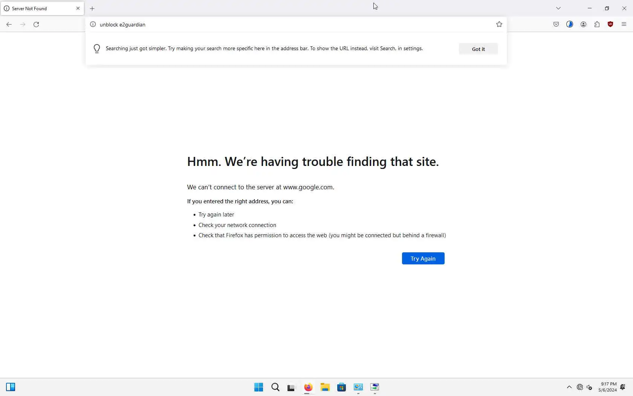633x396 pixels.
Task: Open a new tab with plus button
Action: click(92, 8)
